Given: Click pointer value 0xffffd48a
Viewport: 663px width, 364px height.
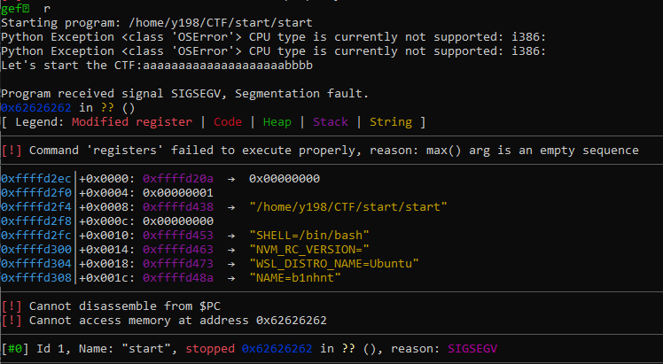Looking at the screenshot, I should point(178,278).
